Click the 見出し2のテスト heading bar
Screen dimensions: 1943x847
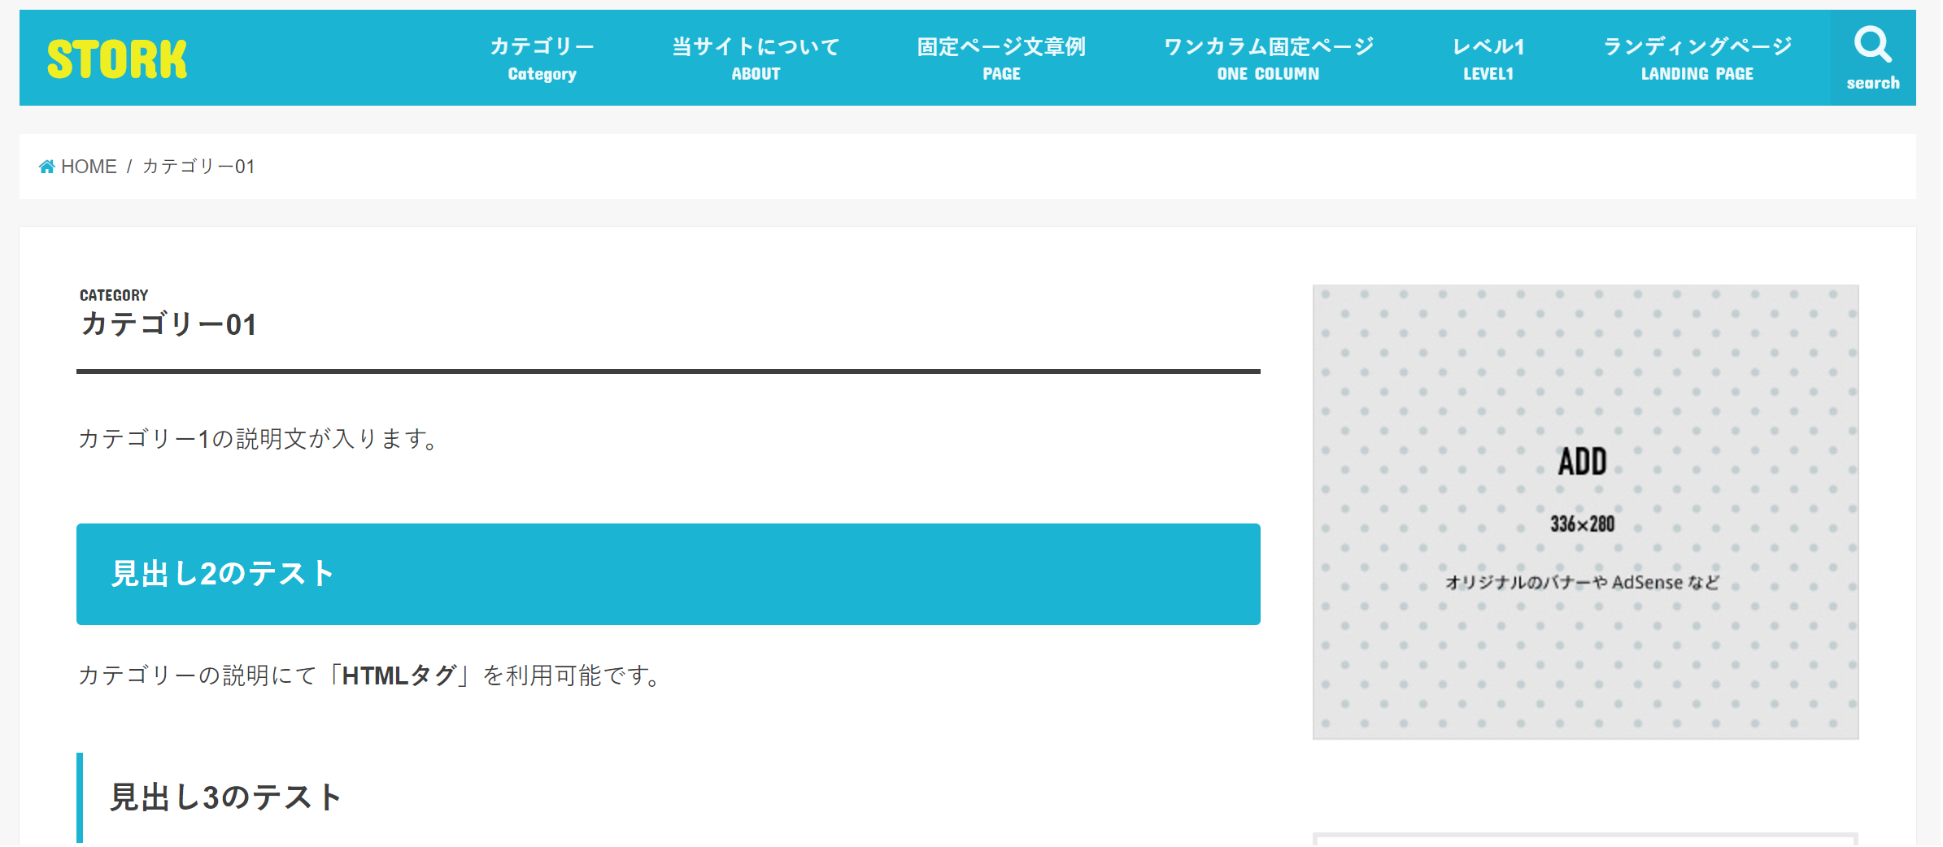668,574
